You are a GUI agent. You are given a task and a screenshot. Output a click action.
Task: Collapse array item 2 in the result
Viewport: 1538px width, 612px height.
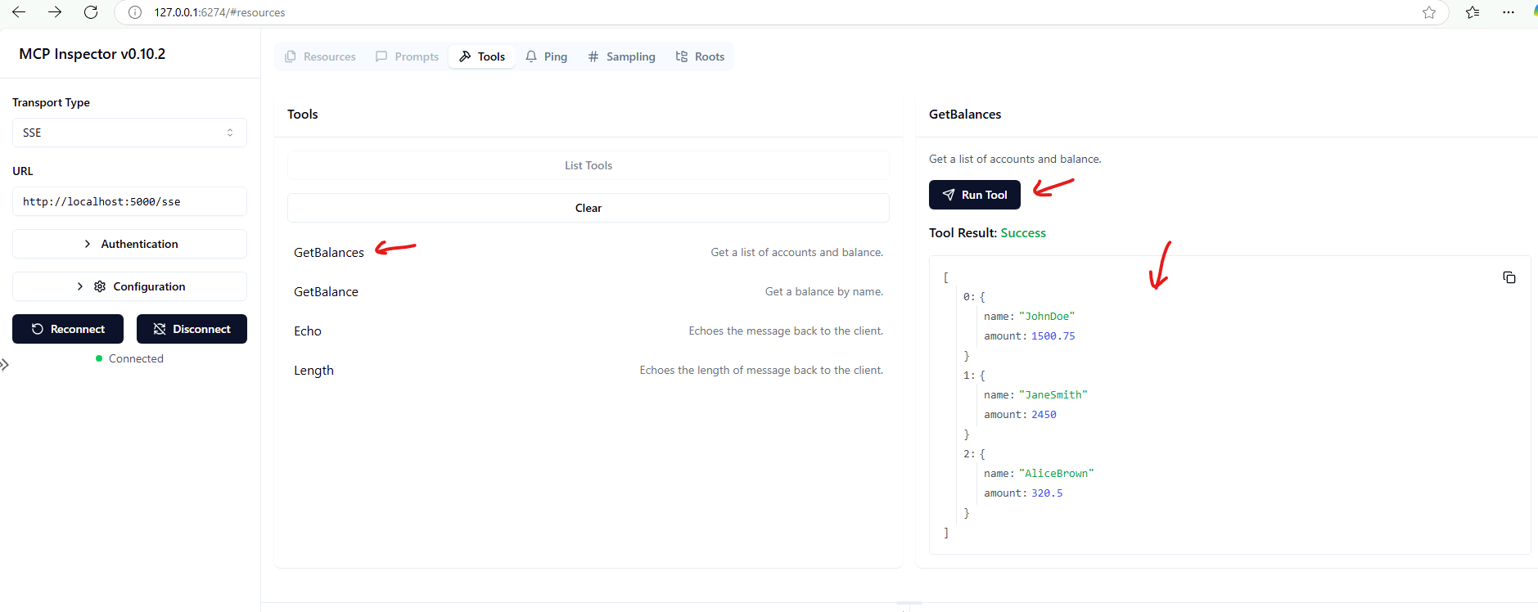969,454
